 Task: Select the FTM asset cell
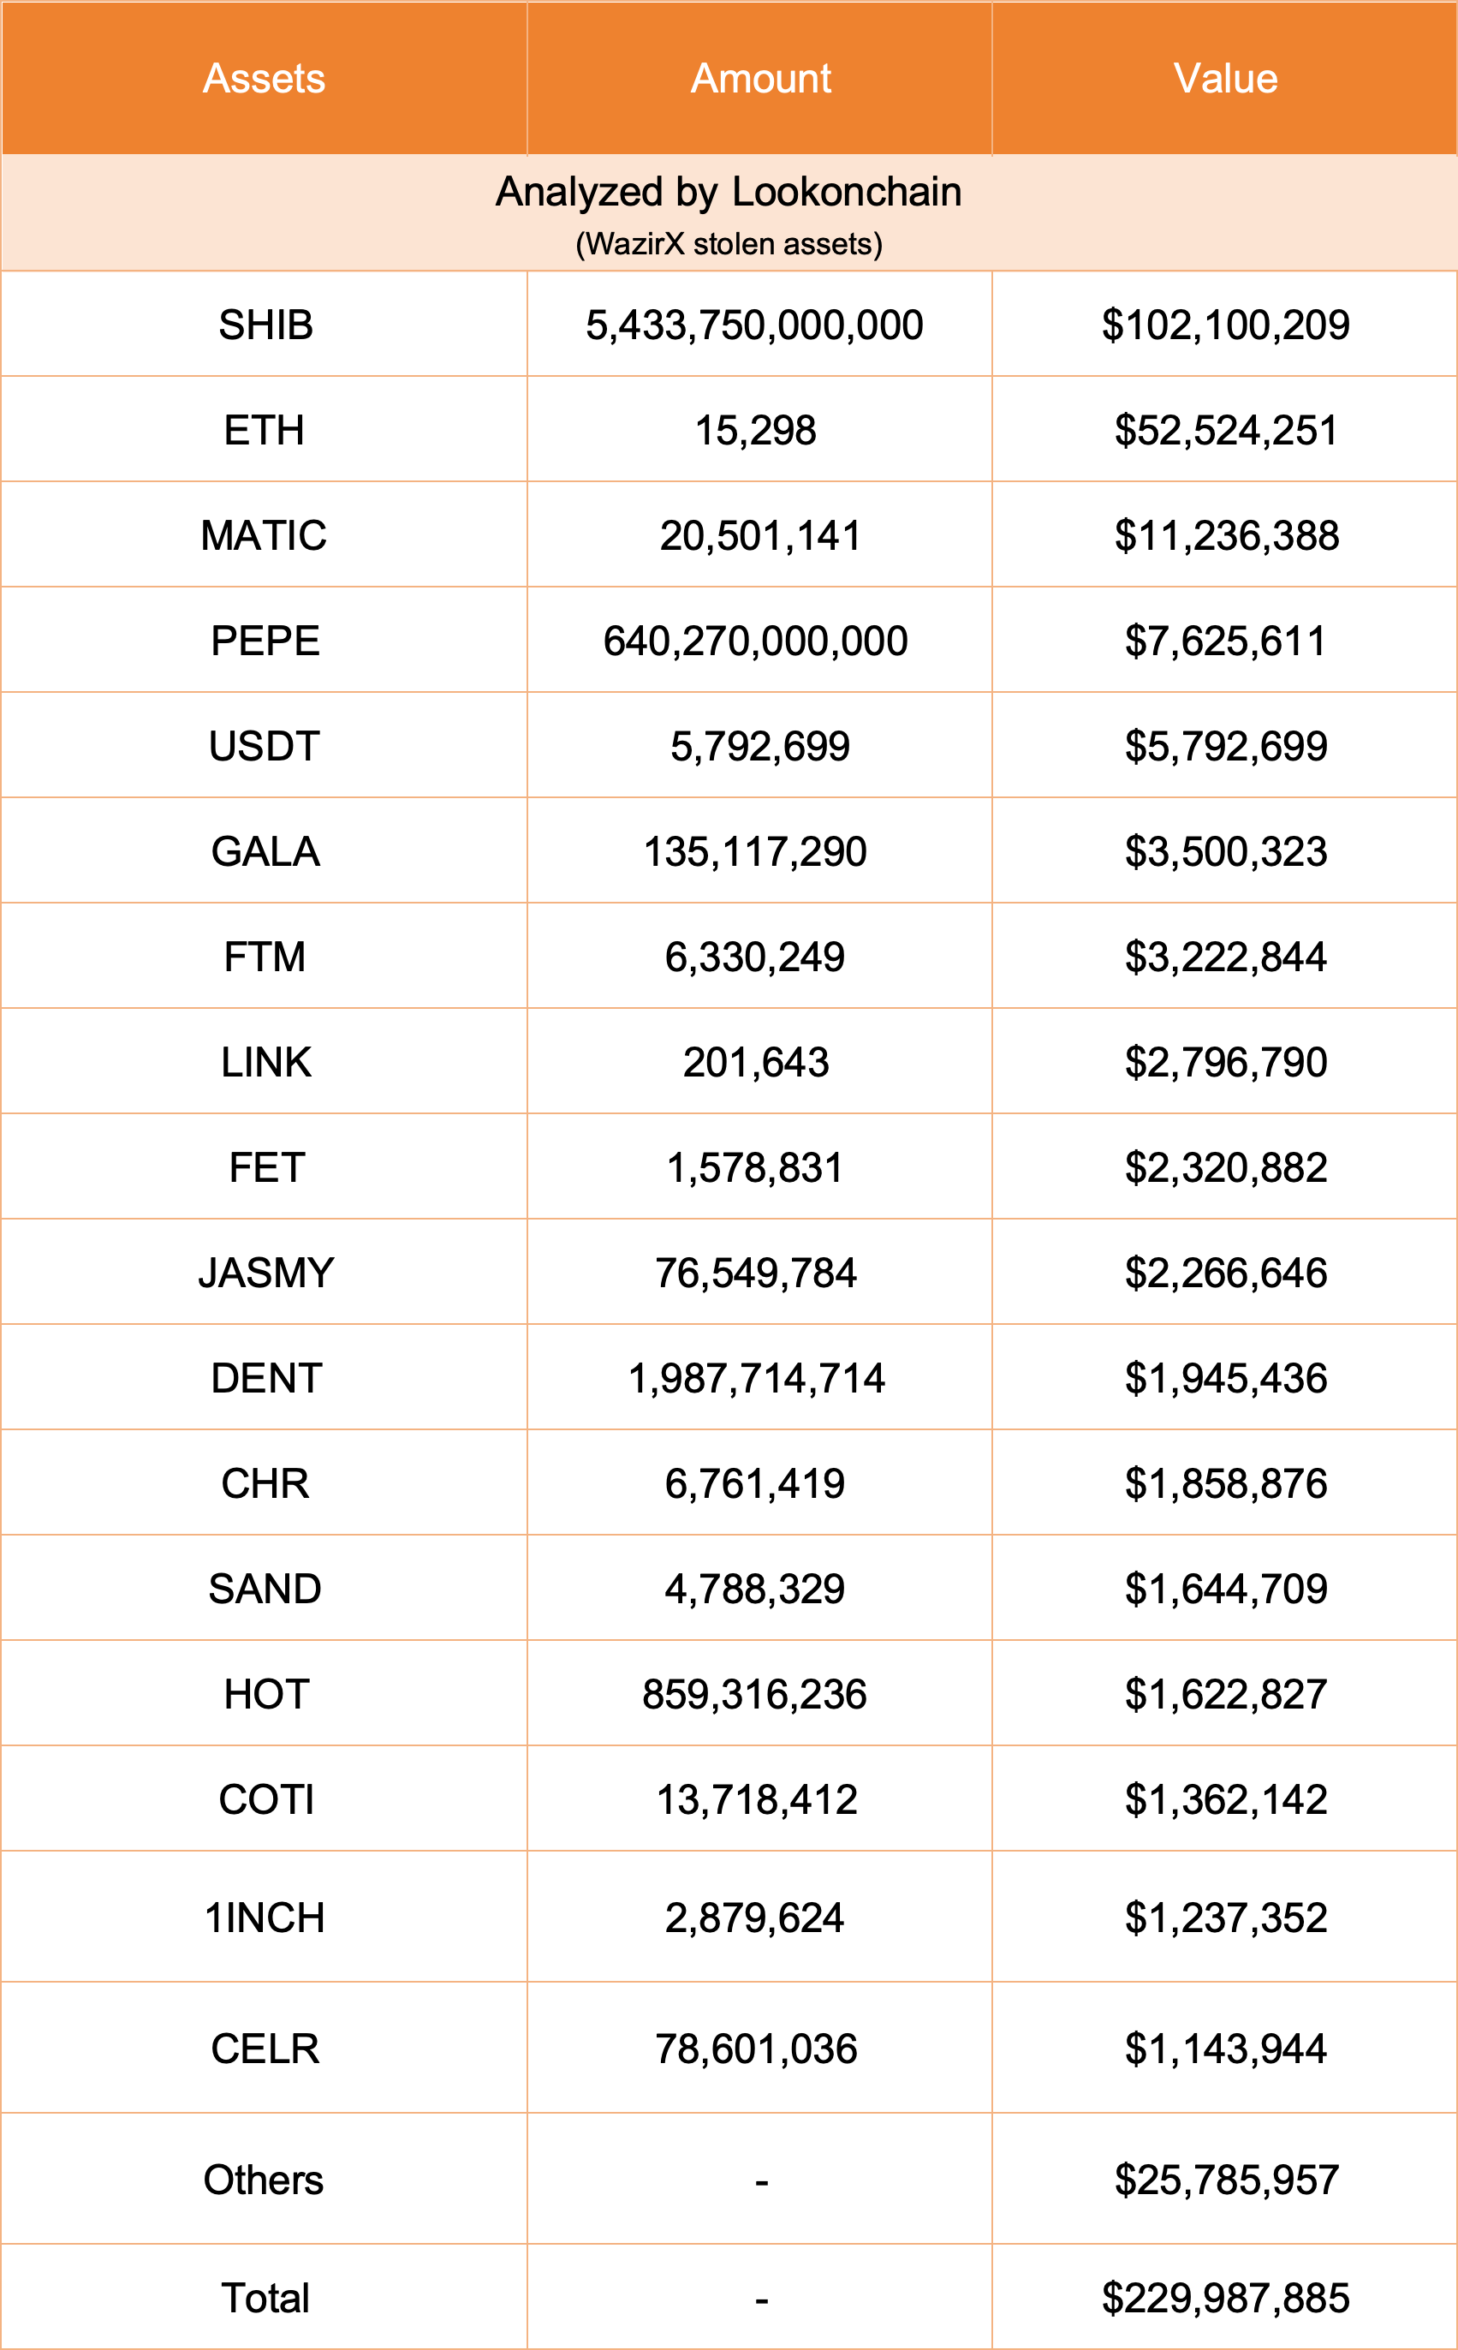coord(265,957)
